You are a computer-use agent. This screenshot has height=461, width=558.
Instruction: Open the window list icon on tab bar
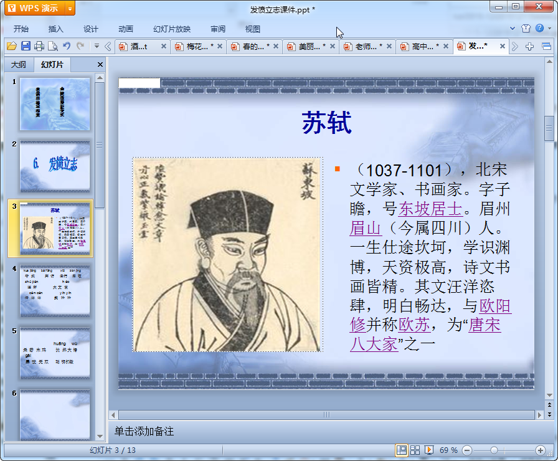click(546, 46)
